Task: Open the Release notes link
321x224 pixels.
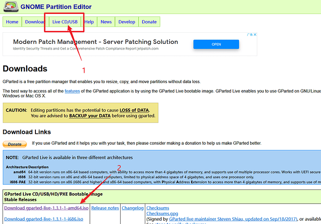Action: point(105,208)
